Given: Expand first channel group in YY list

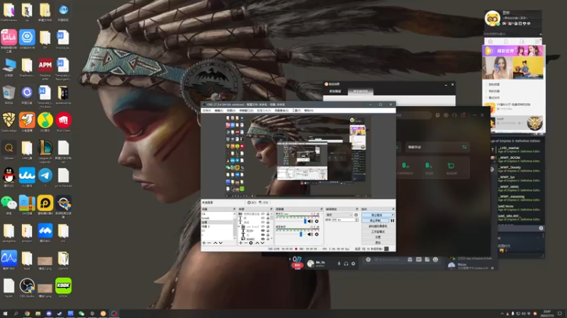Looking at the screenshot, I should (x=486, y=84).
